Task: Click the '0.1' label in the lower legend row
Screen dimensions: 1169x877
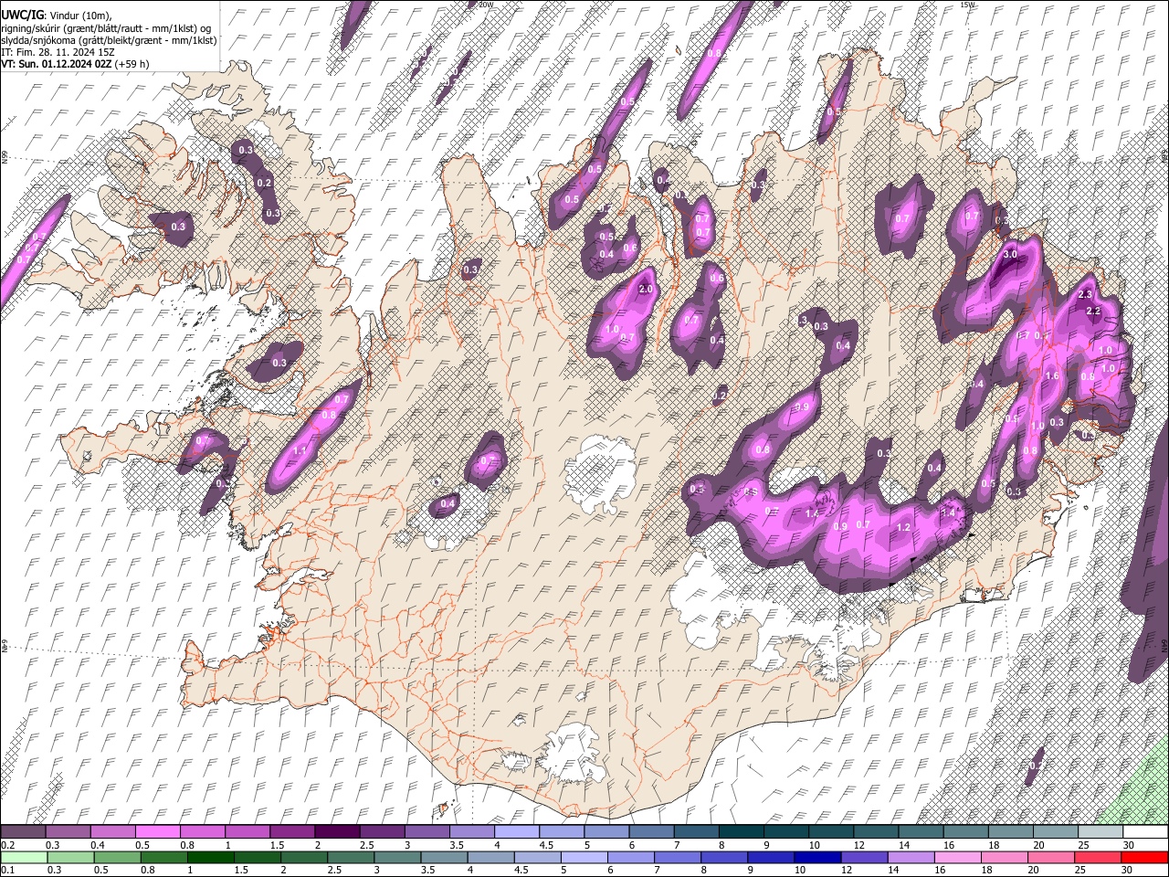Action: tap(6, 871)
